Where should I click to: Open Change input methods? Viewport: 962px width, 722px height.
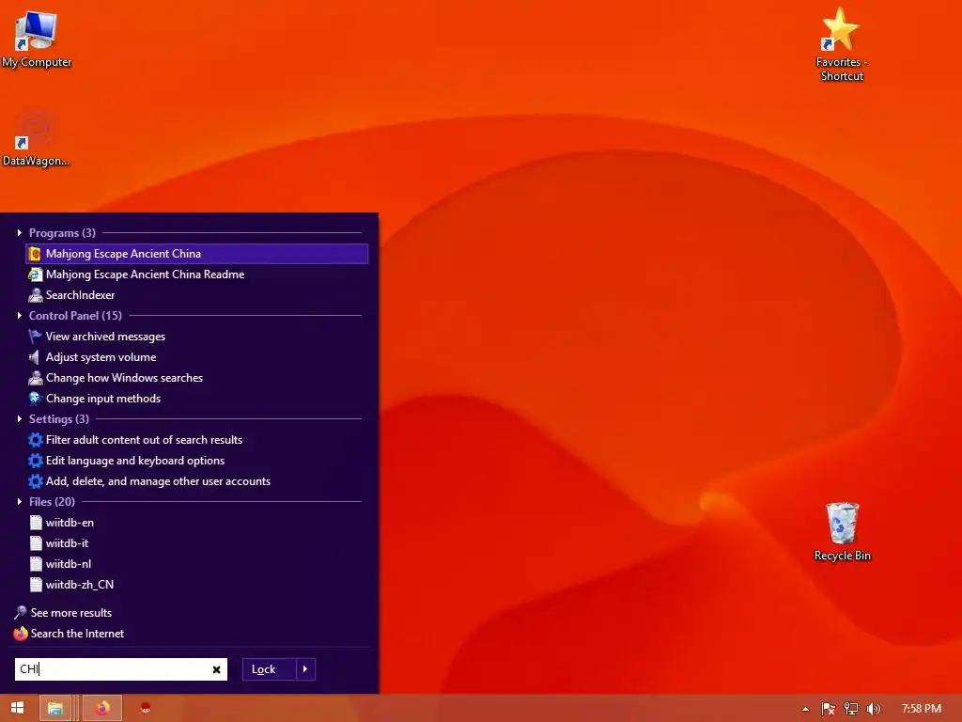[197, 399]
